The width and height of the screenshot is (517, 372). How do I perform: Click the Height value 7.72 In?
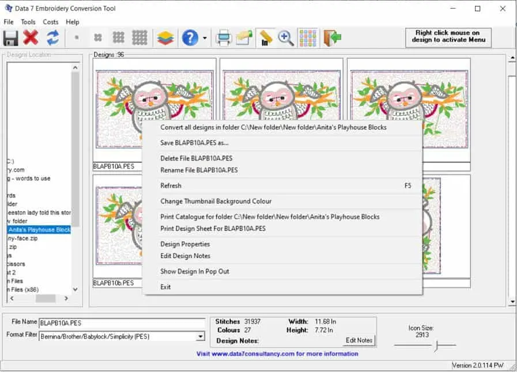click(324, 330)
